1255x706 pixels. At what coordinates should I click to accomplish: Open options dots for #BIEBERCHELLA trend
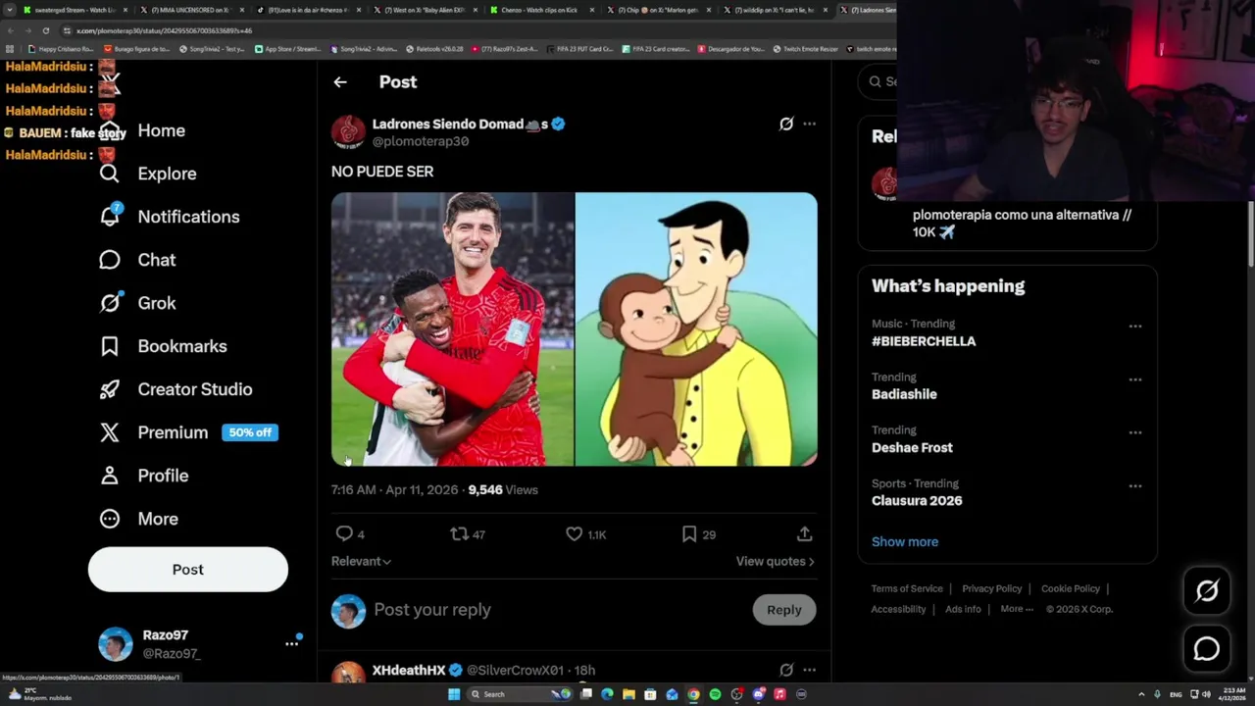click(1134, 327)
